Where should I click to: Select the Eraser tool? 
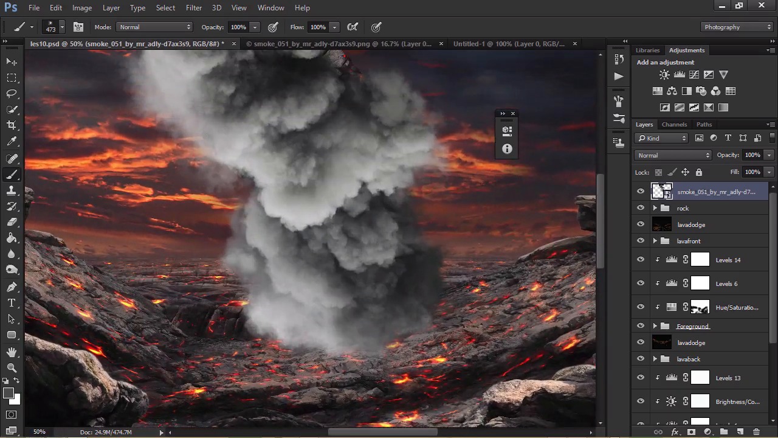12,222
